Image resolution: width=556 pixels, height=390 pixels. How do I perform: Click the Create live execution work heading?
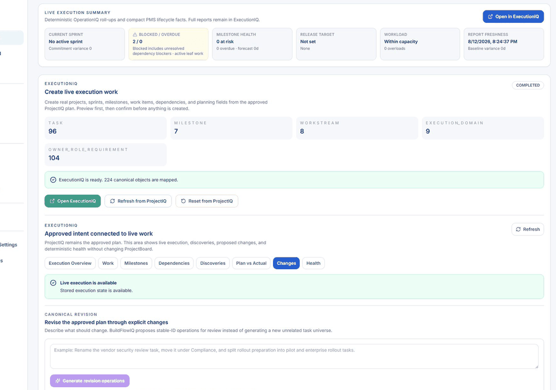(81, 92)
